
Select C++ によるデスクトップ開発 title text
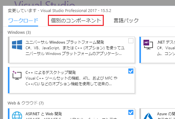51,73
